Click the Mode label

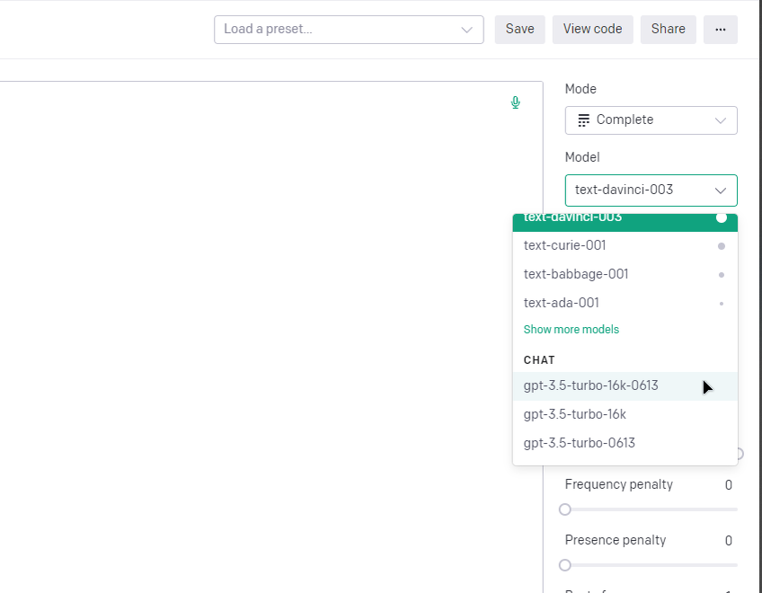coord(580,90)
